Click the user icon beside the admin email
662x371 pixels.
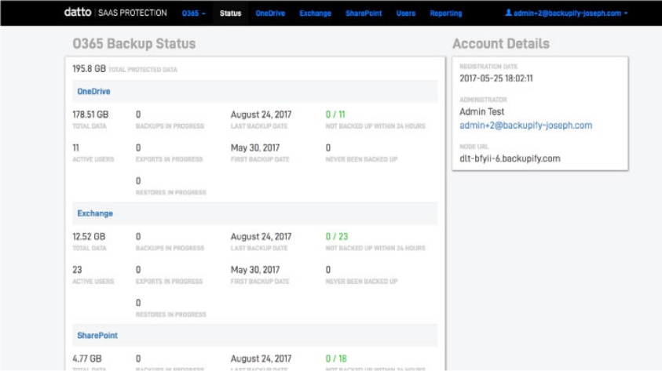coord(508,13)
